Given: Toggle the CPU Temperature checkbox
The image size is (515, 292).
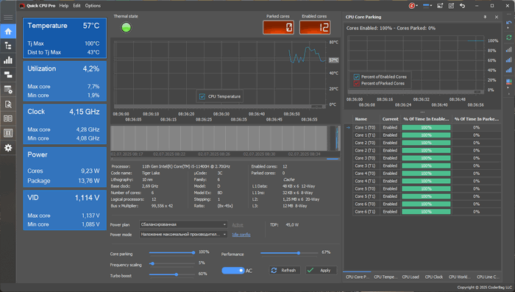Looking at the screenshot, I should [202, 96].
